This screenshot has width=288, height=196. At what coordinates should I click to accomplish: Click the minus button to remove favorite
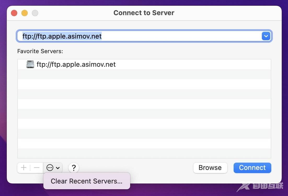[x=37, y=168]
